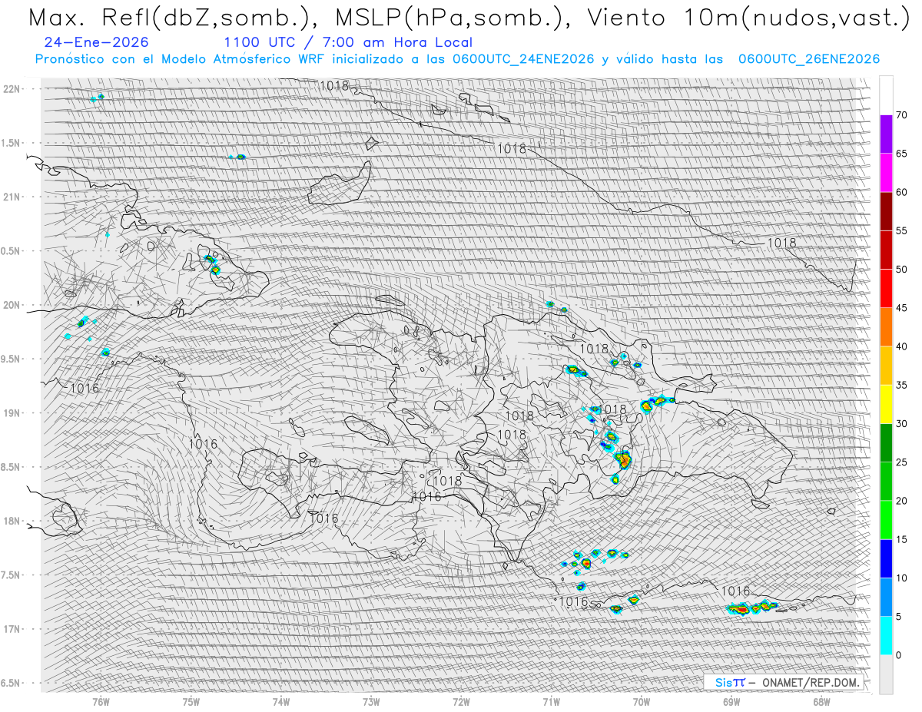Select the bright red 45–50 dBZ legend segment
922x712 pixels.
click(x=886, y=289)
